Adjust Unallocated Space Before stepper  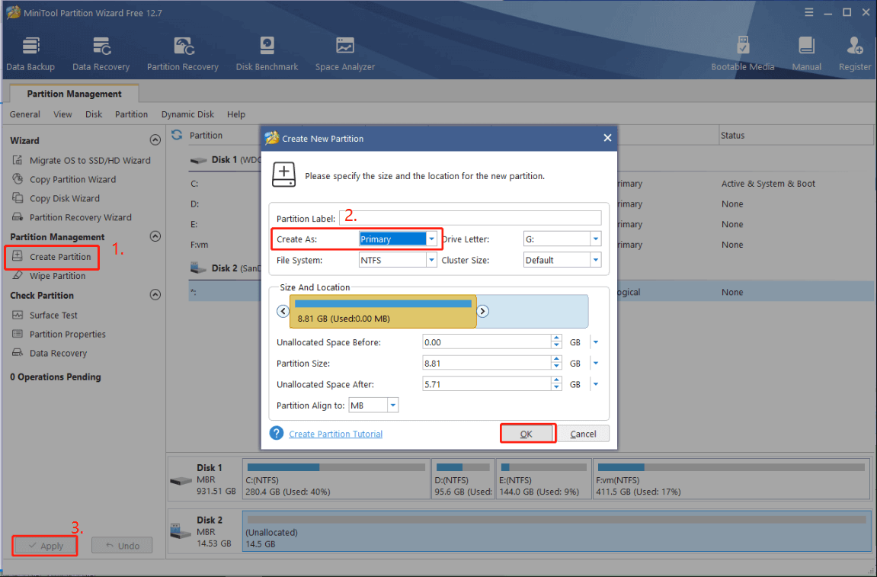pyautogui.click(x=556, y=342)
